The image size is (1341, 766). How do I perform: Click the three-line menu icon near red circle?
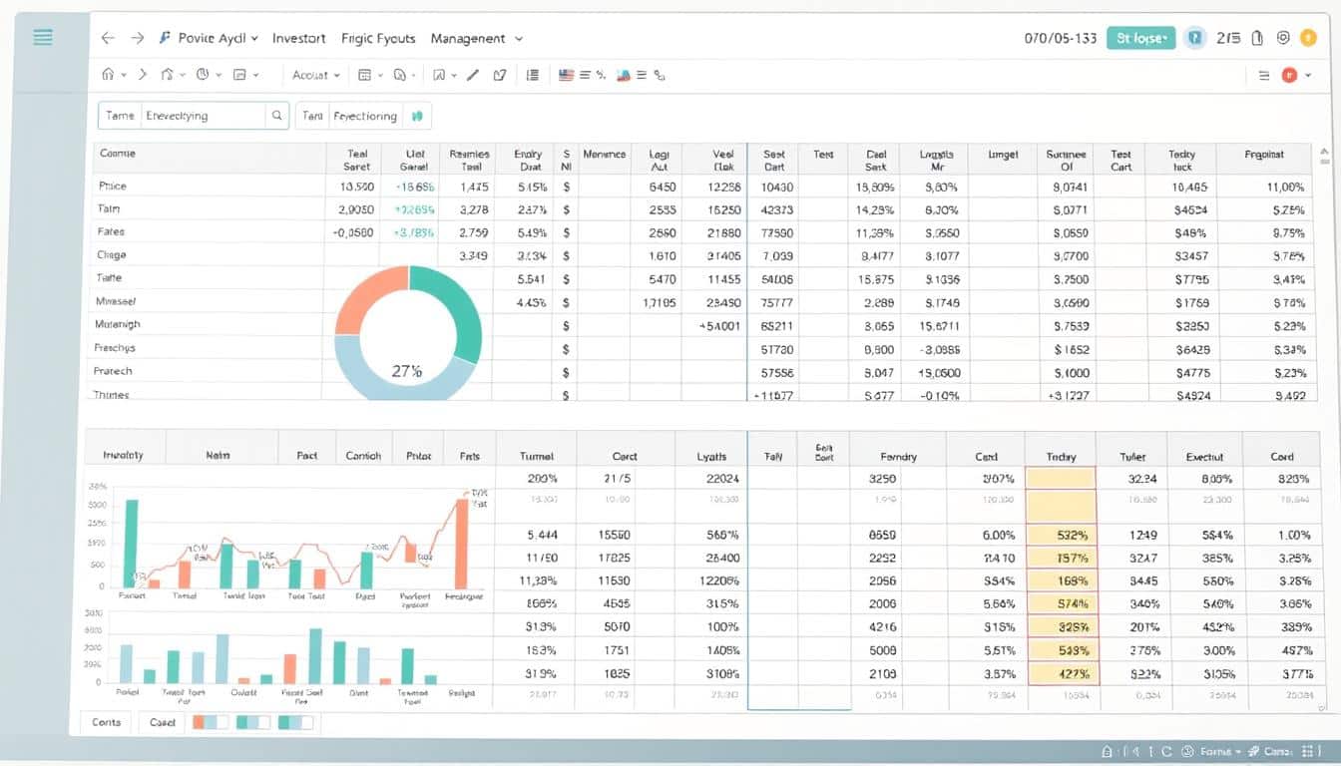pyautogui.click(x=1264, y=75)
